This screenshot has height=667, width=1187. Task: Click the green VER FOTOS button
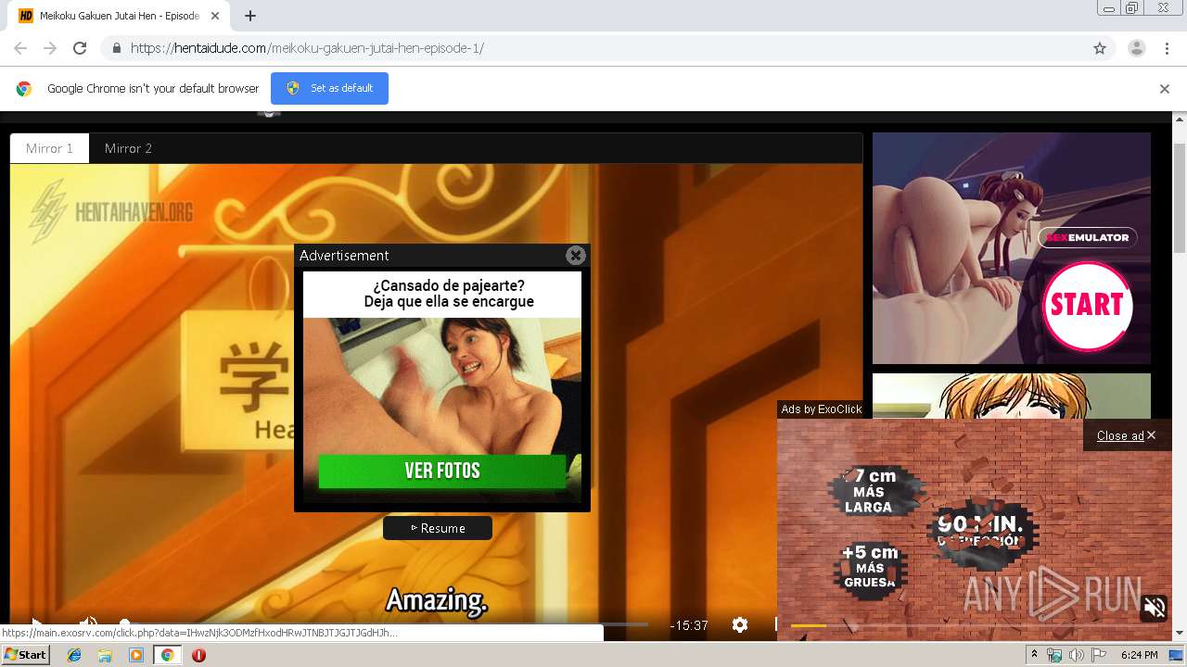coord(442,471)
